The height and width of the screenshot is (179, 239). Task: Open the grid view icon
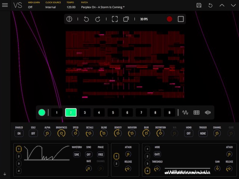pos(196,112)
